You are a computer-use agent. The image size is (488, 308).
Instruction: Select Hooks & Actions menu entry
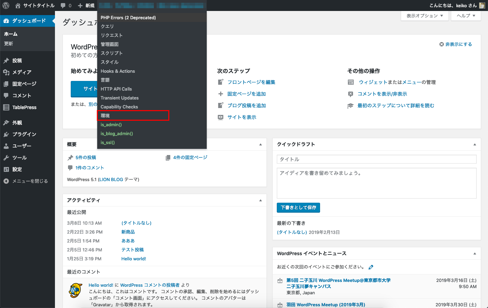pyautogui.click(x=152, y=71)
